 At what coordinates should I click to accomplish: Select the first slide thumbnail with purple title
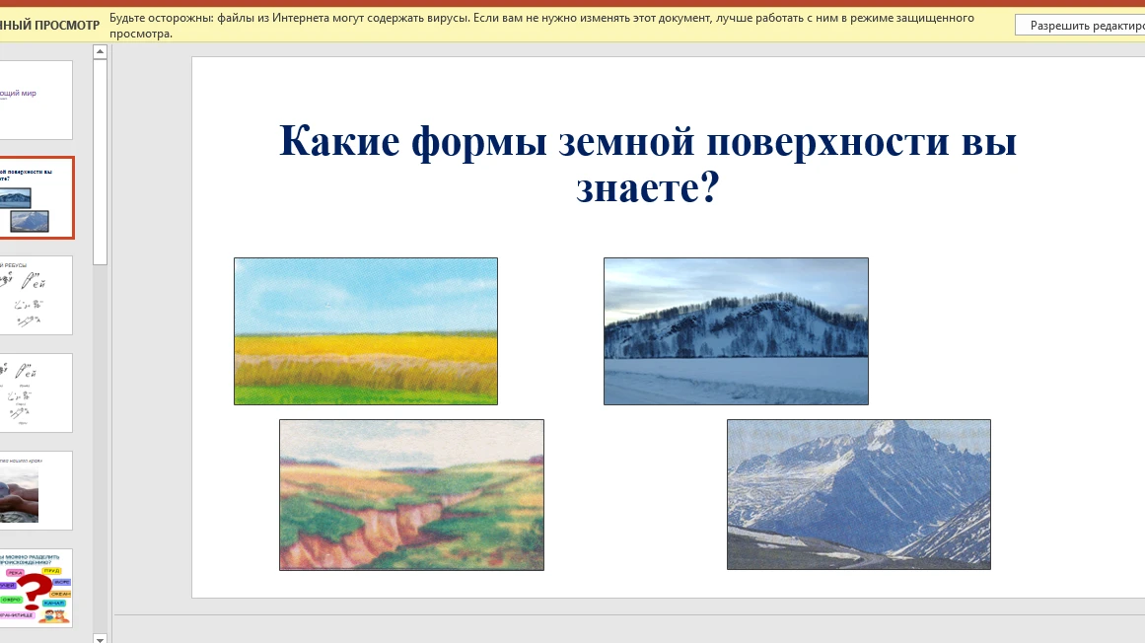[36, 100]
